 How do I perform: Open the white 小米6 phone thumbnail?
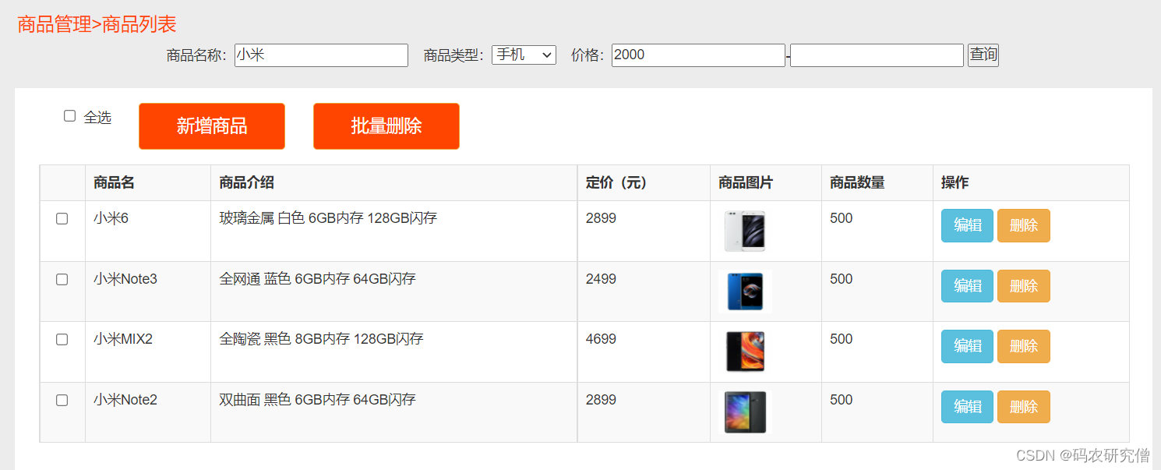pos(745,231)
